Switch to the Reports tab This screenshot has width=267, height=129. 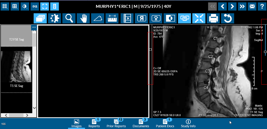click(x=94, y=123)
